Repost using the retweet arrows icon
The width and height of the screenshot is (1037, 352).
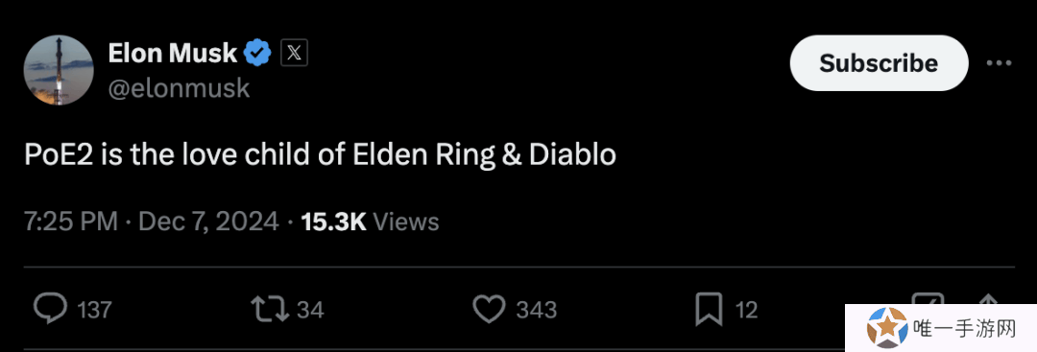271,309
